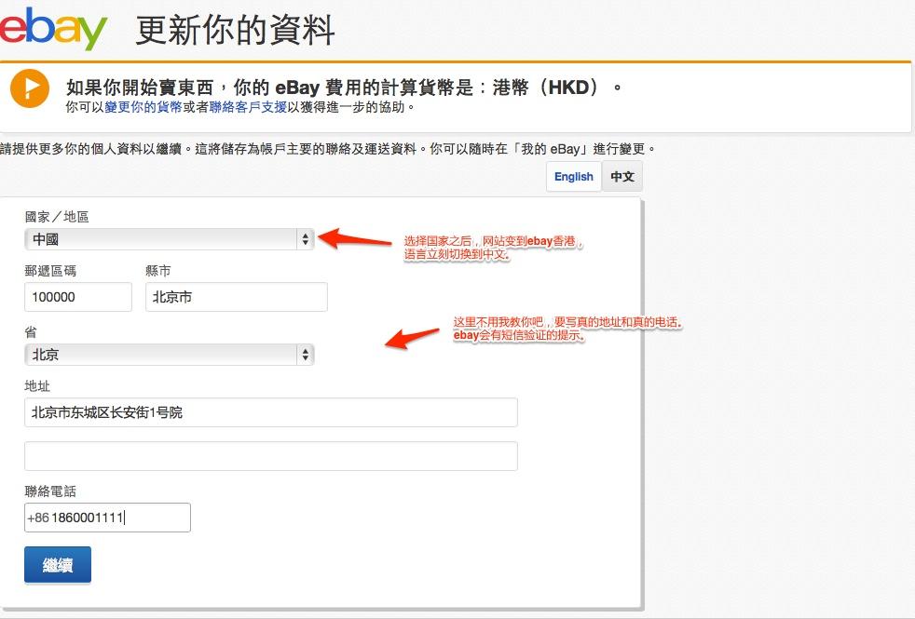This screenshot has width=915, height=619.
Task: Click the HKD currency notice heading
Action: click(345, 87)
